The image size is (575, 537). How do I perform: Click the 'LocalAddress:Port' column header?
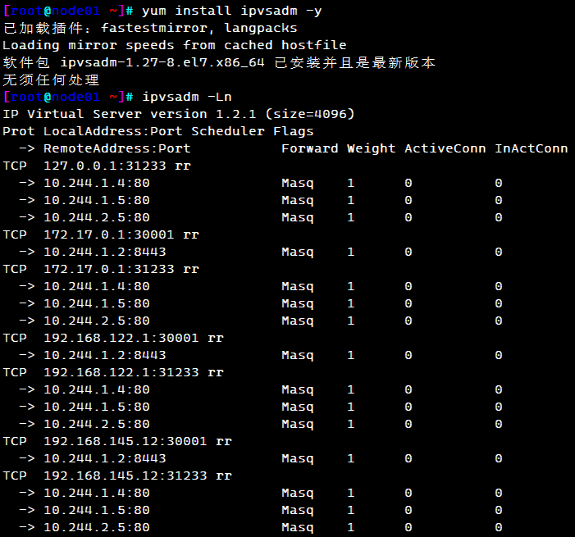click(x=113, y=131)
